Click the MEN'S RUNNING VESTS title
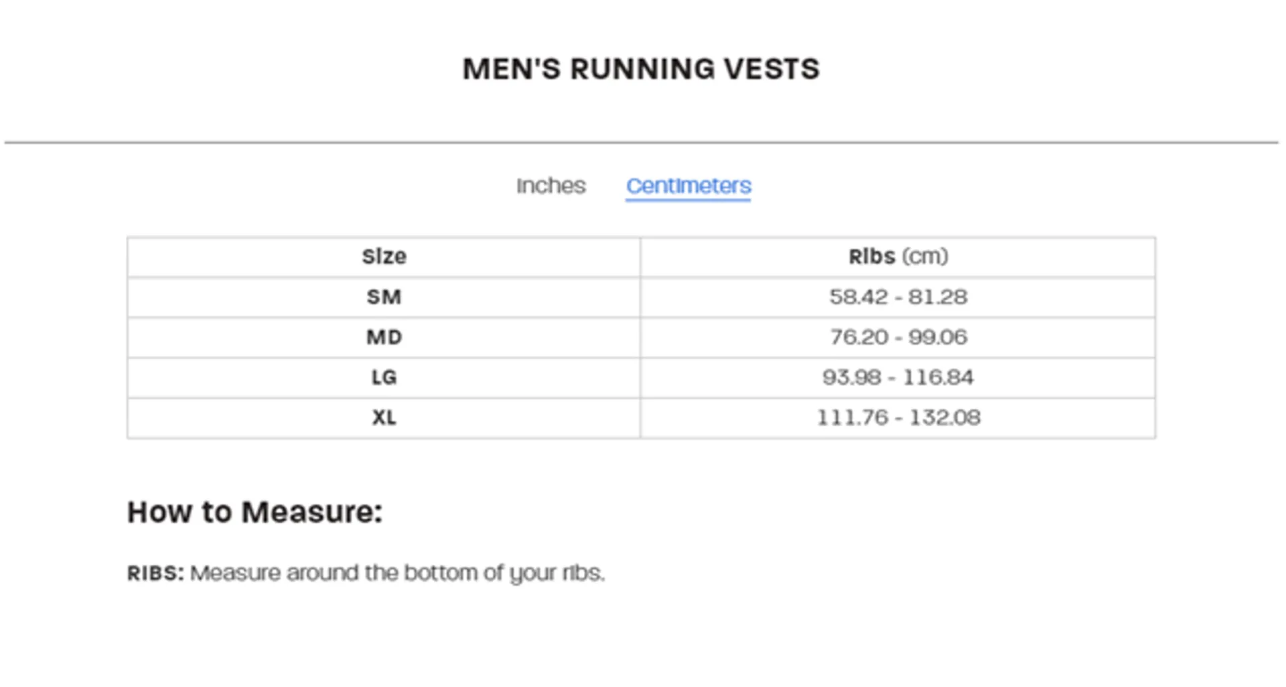This screenshot has height=687, width=1286. (x=641, y=68)
